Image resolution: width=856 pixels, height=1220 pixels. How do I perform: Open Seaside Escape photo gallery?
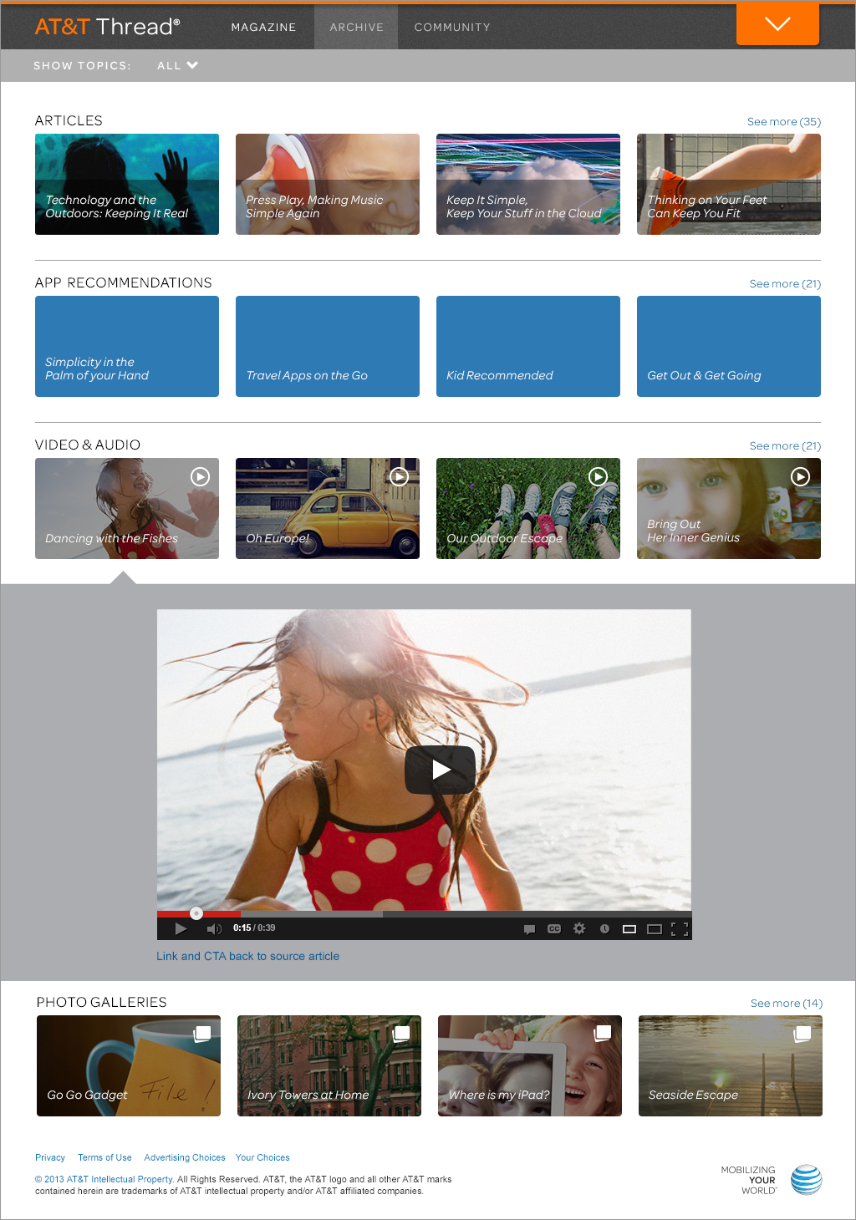coord(731,1065)
